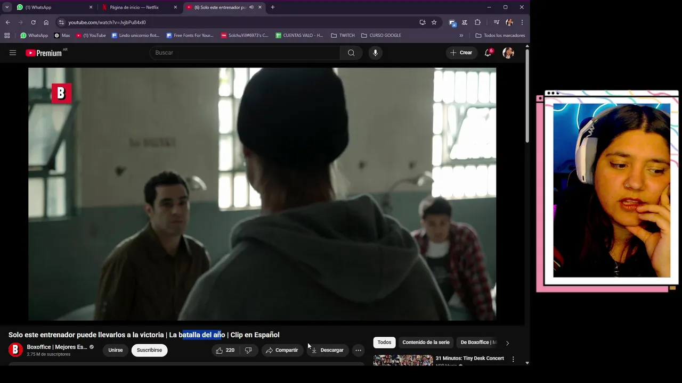The width and height of the screenshot is (682, 383).
Task: Open Free Fonts For Your... bookmark
Action: point(190,36)
